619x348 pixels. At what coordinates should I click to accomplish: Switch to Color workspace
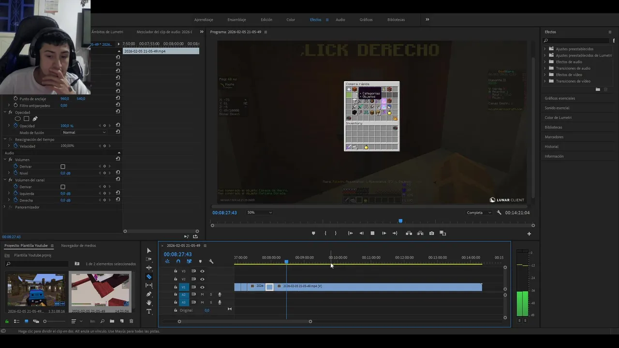pos(291,20)
